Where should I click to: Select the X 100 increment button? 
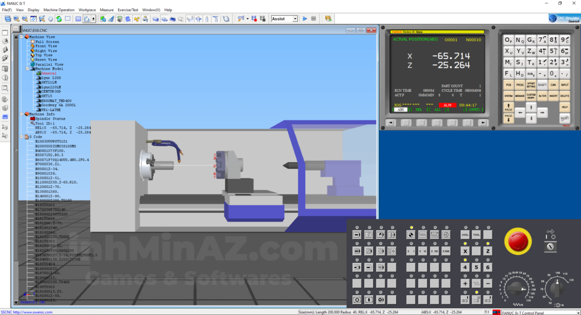pyautogui.click(x=434, y=251)
